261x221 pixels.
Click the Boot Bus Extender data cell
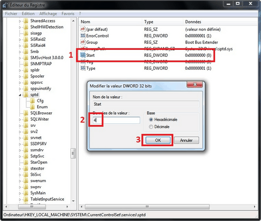click(x=201, y=42)
